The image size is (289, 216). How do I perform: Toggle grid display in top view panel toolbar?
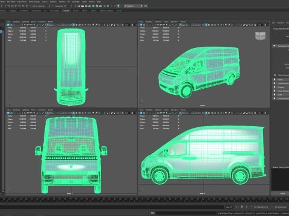48,25
